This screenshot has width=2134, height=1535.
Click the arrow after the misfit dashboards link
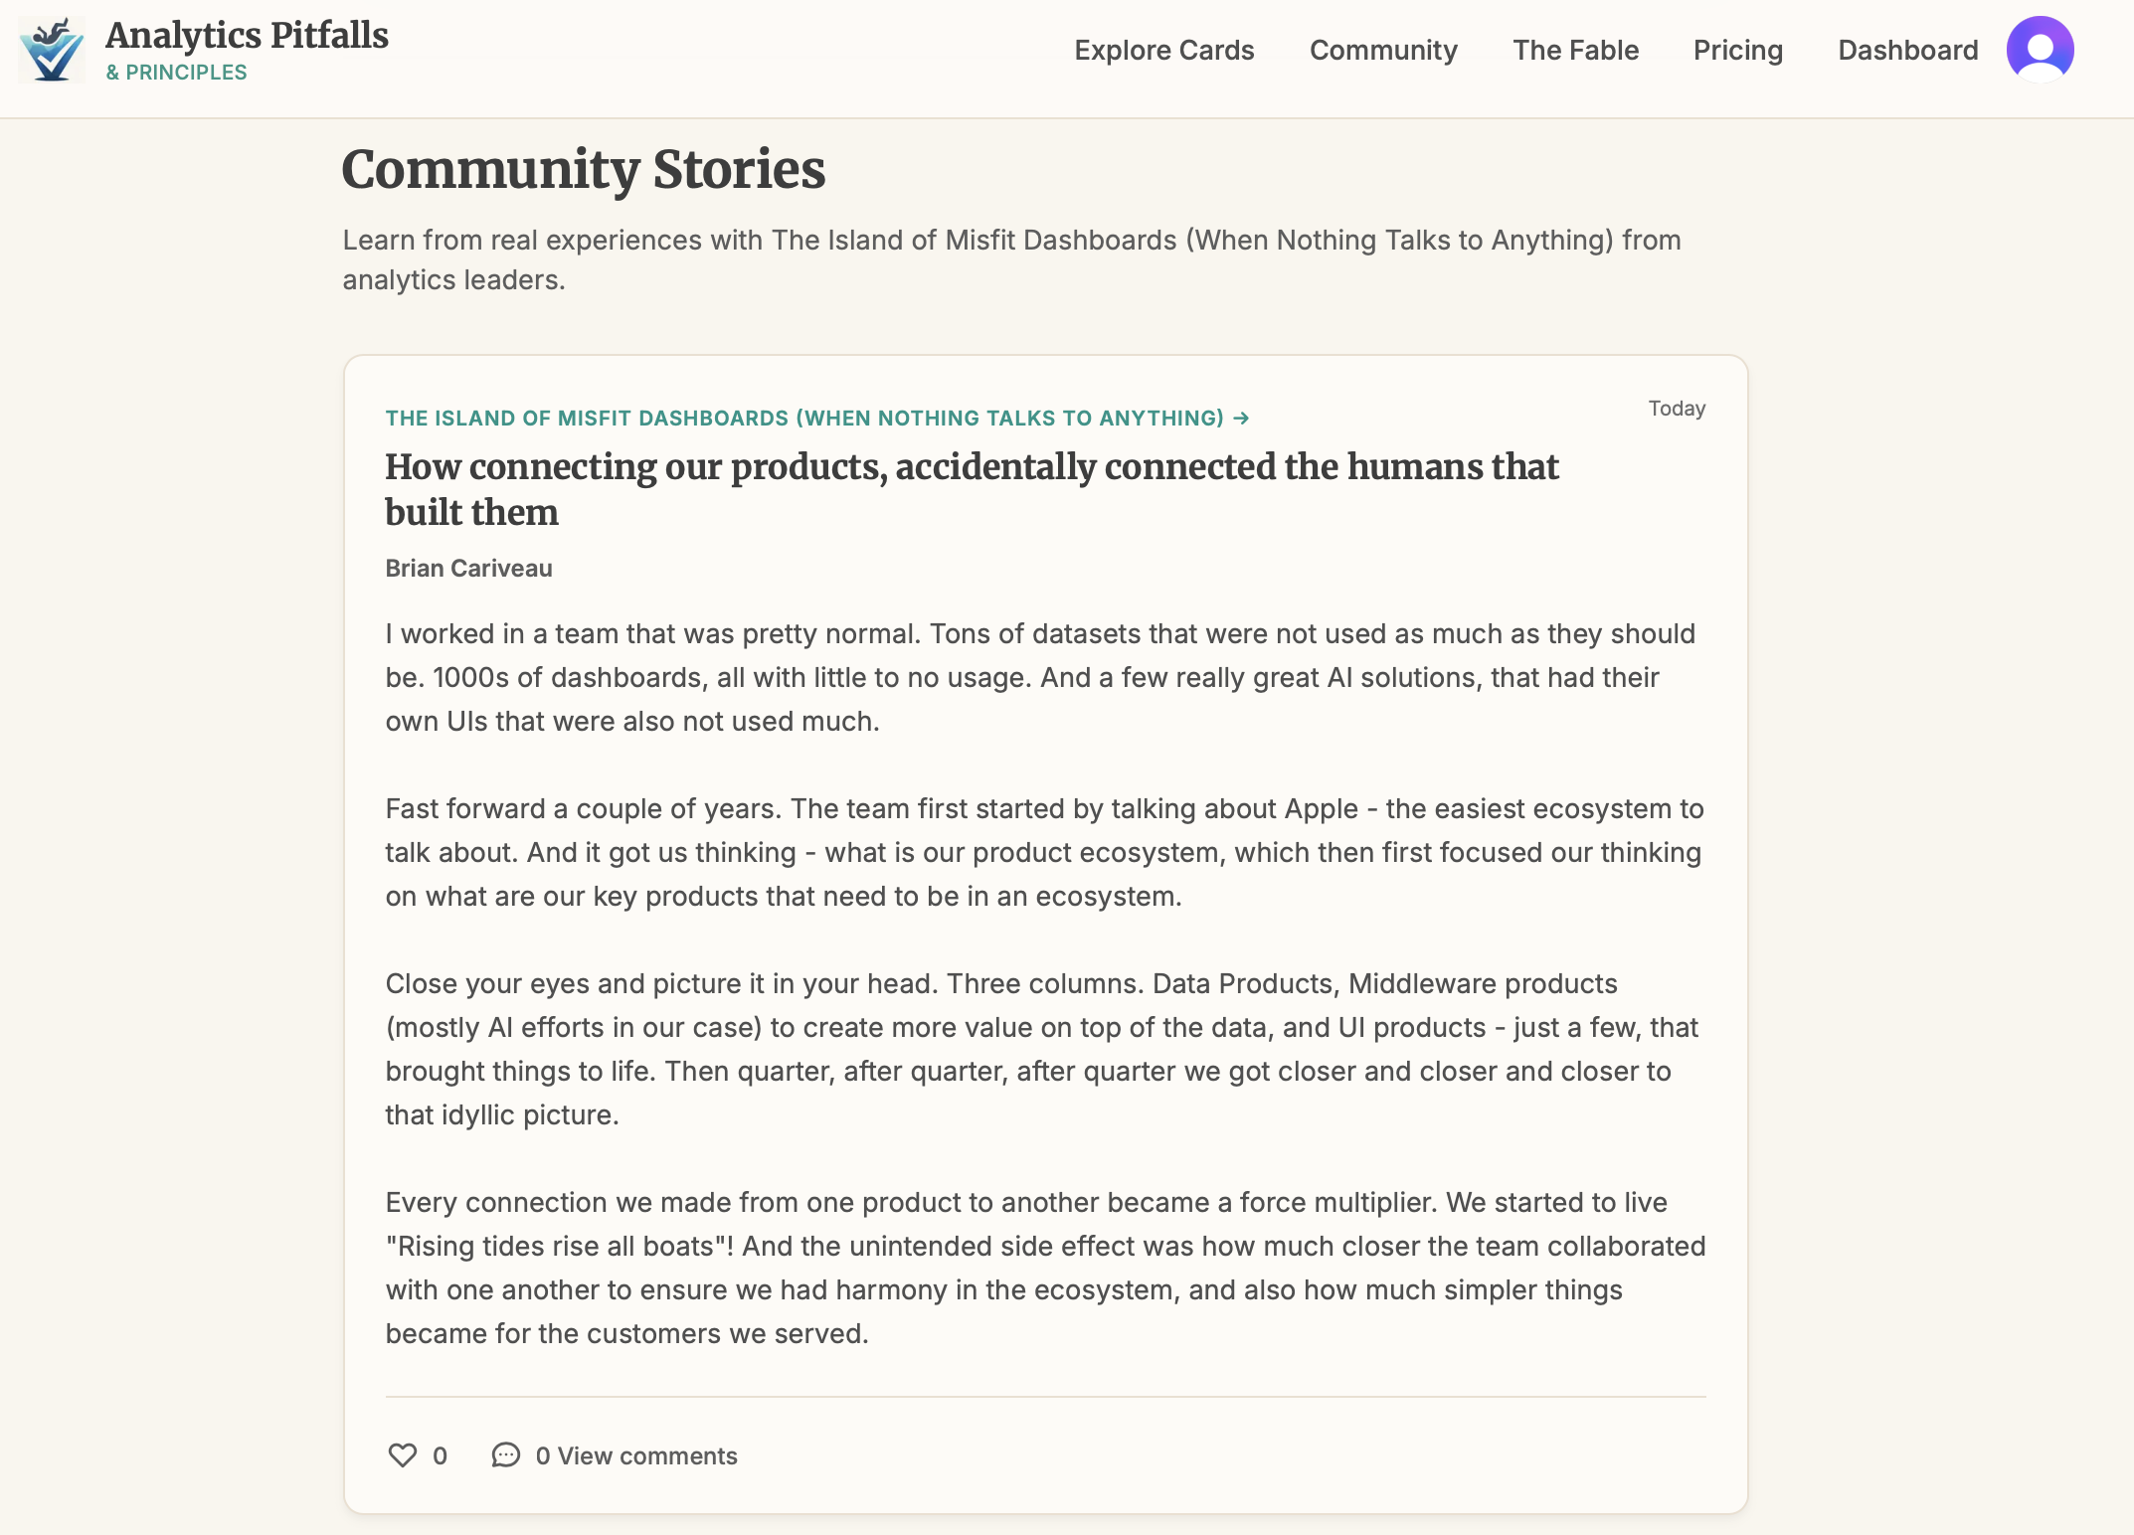(1240, 418)
